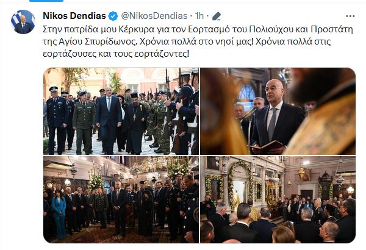Image resolution: width=366 pixels, height=250 pixels.
Task: Open the Nikos Dendias display name link
Action: tap(74, 16)
